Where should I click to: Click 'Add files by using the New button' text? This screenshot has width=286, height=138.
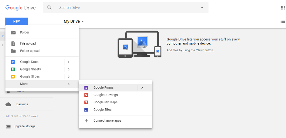(x=190, y=50)
